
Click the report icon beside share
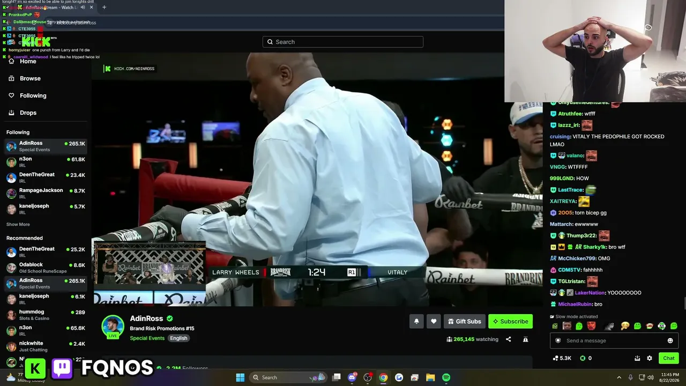525,339
